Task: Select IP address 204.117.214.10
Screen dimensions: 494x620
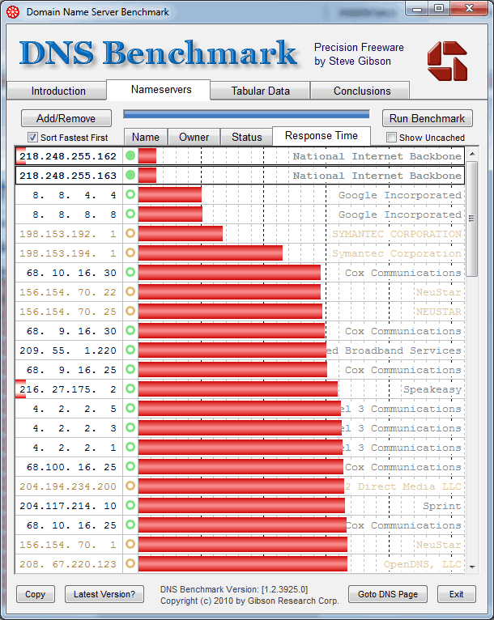Action: coord(68,506)
